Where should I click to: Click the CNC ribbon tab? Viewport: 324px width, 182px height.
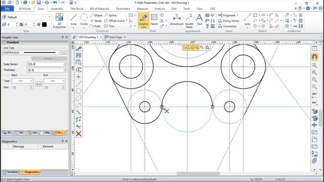[x=213, y=9]
